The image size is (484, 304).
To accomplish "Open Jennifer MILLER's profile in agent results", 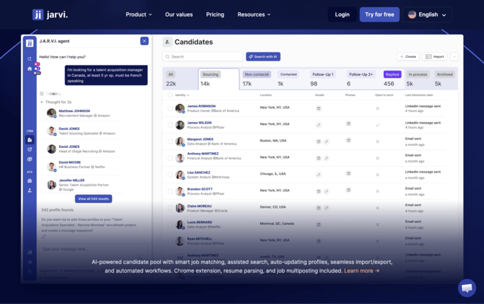I will click(72, 181).
